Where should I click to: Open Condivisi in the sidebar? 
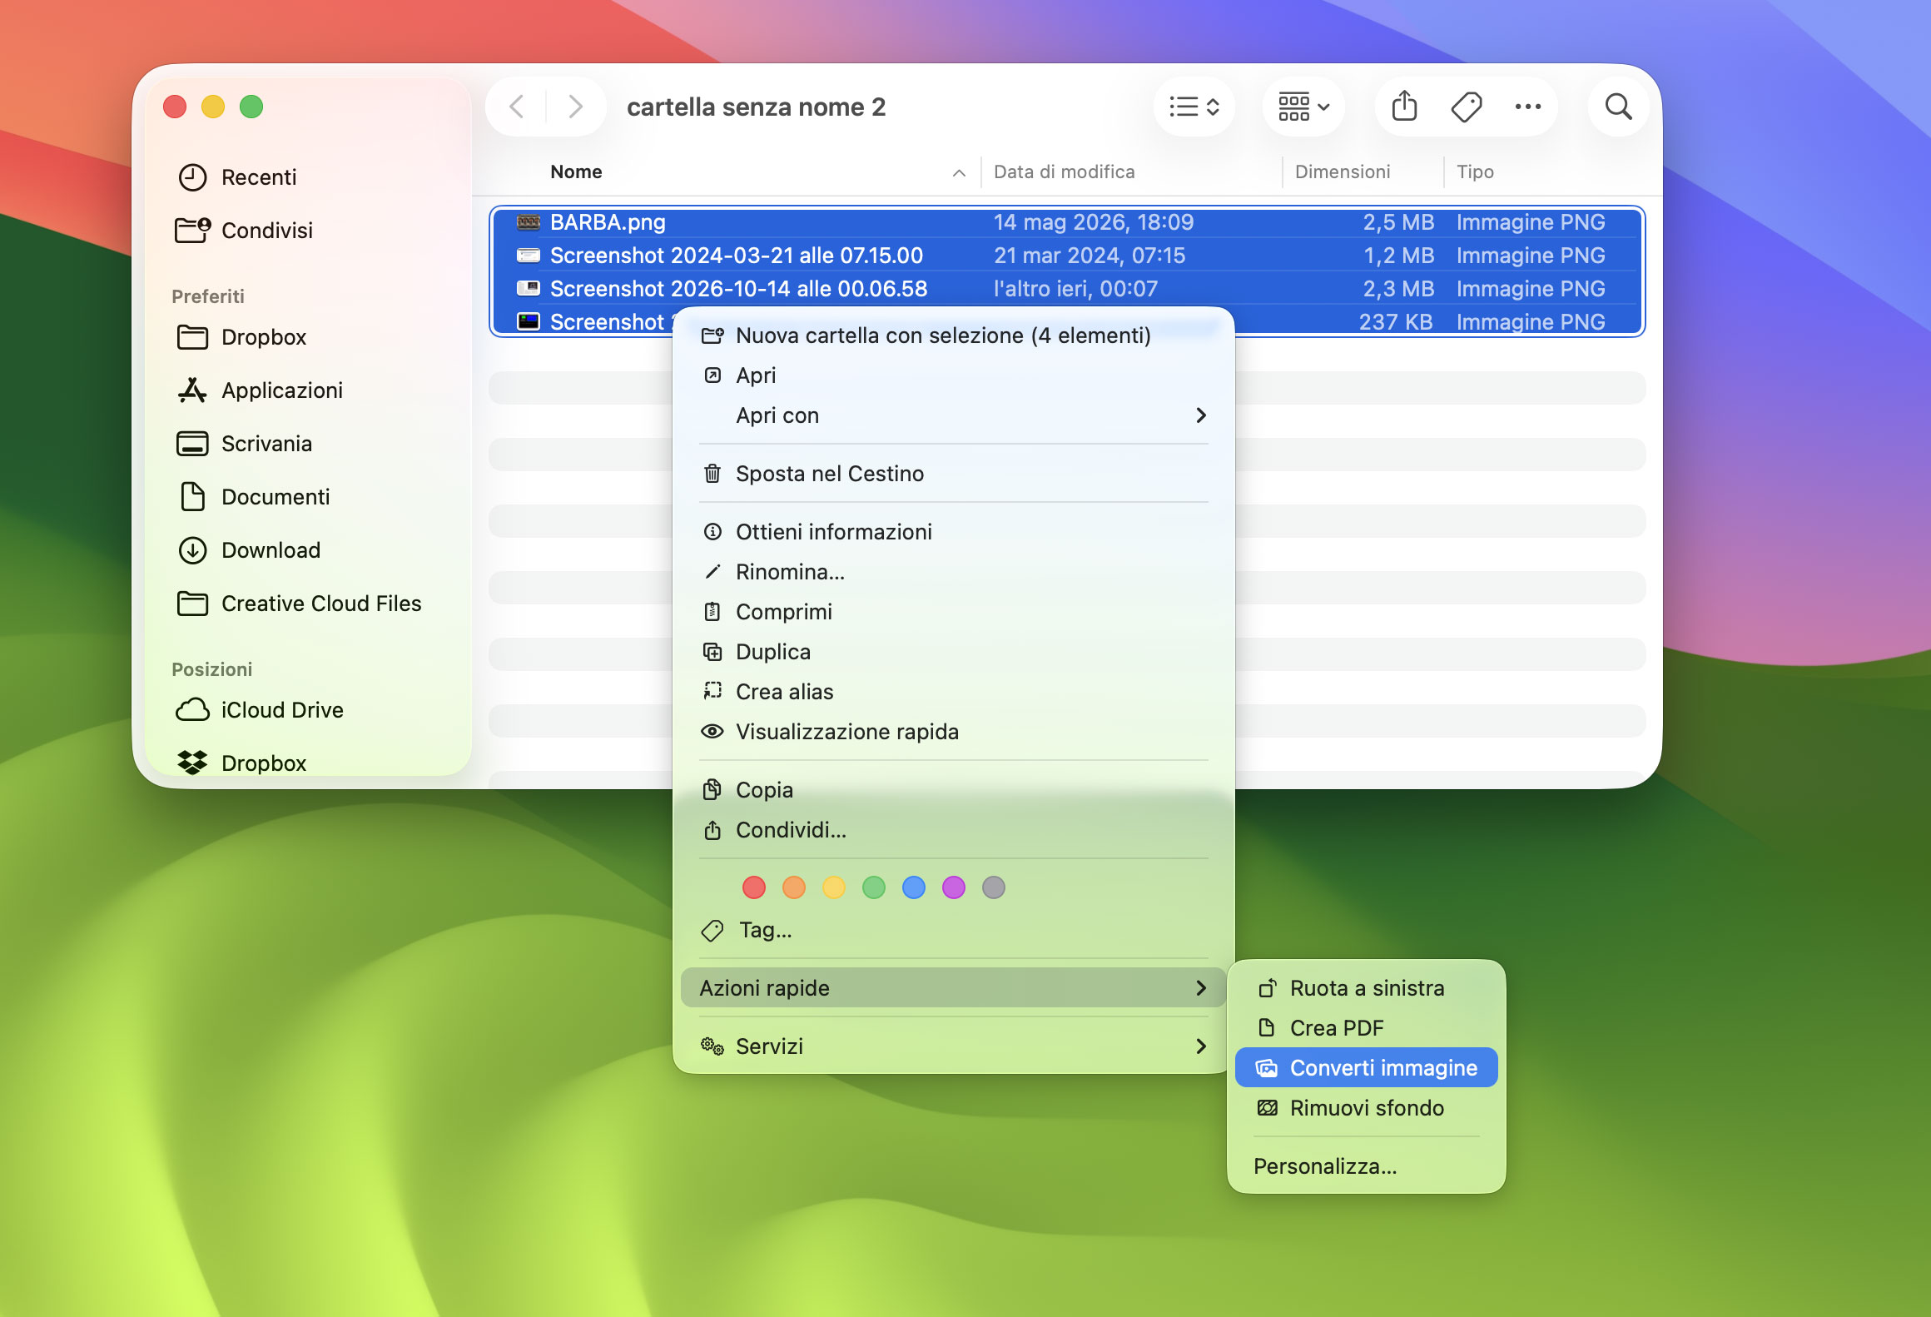[245, 231]
